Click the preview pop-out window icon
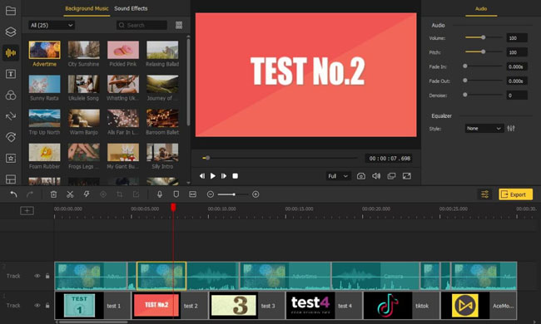This screenshot has height=324, width=541. (x=392, y=176)
